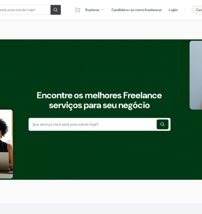Click the green hero search button
Viewport: 202px width, 214px height.
[x=163, y=124]
